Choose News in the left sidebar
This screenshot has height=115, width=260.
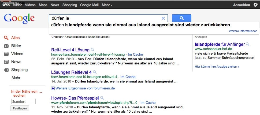[x=16, y=62]
